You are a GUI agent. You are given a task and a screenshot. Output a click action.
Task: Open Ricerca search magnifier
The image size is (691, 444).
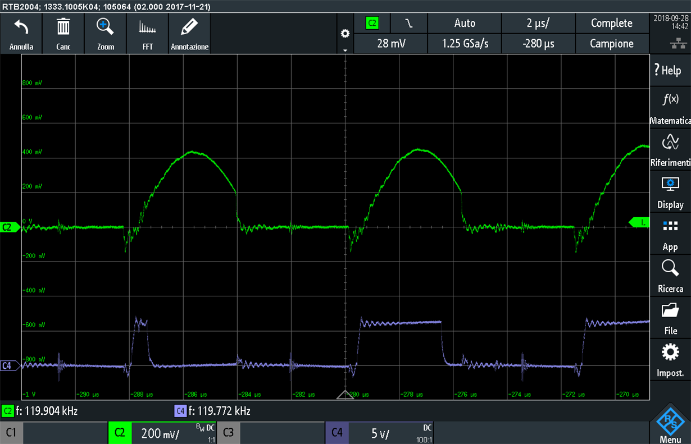(670, 268)
